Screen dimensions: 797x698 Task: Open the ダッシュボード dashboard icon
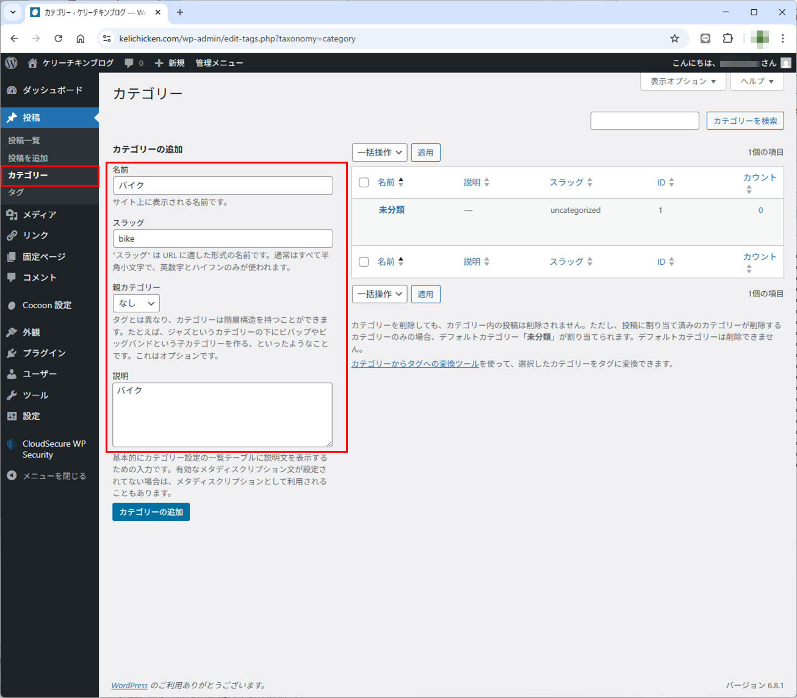point(12,90)
